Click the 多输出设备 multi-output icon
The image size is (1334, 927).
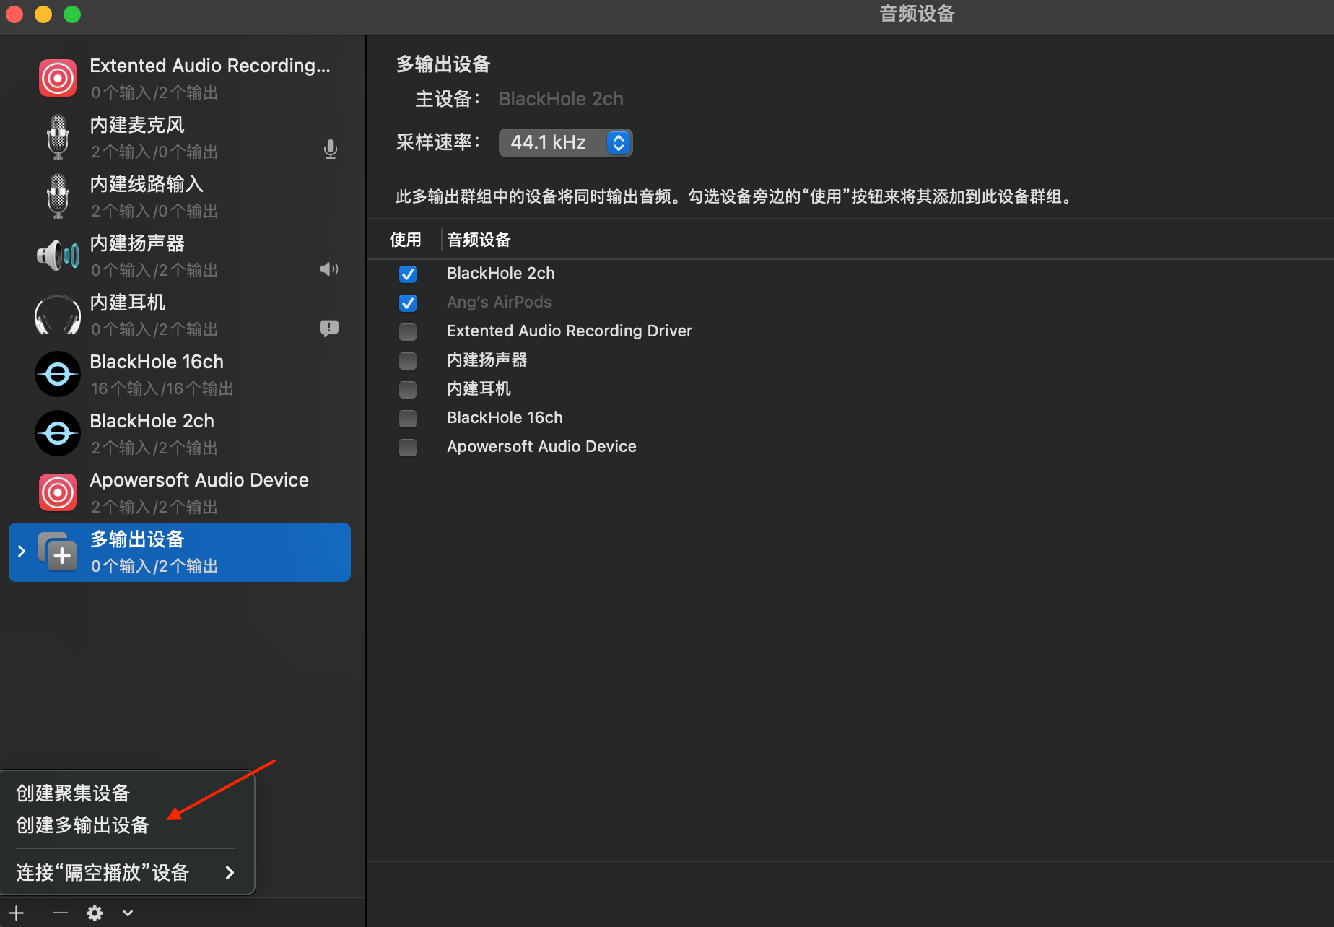[x=58, y=552]
